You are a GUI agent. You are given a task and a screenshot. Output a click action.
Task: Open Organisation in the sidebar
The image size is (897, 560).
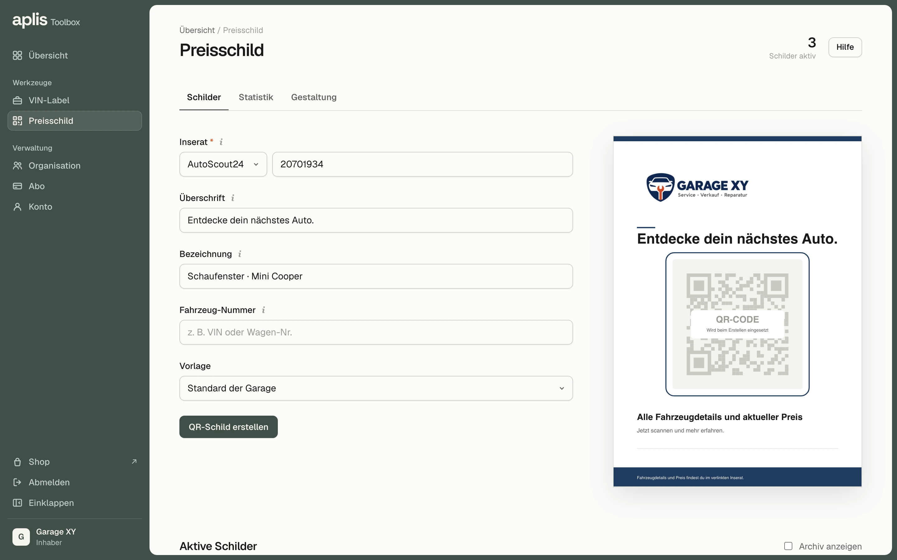(x=74, y=166)
